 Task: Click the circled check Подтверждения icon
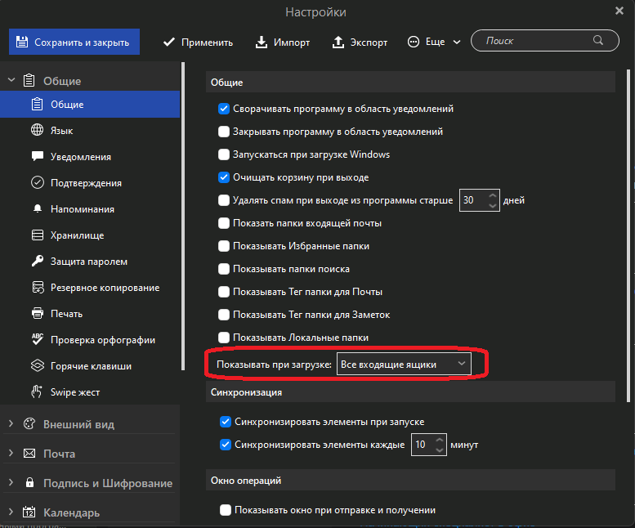pos(38,182)
